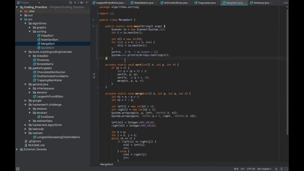Show hidden tabs list at tab bar end

click(285, 3)
